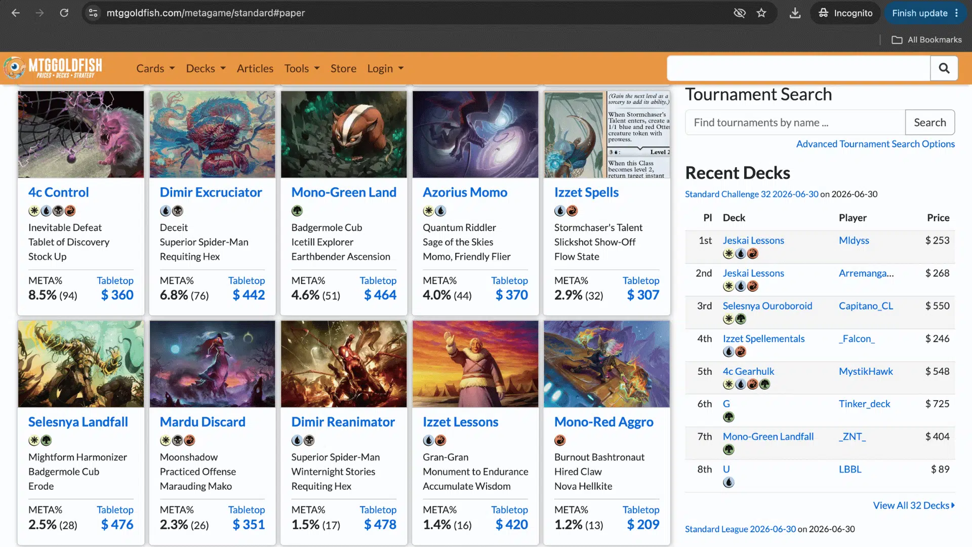
Task: Reload the page with the refresh icon
Action: click(x=64, y=13)
